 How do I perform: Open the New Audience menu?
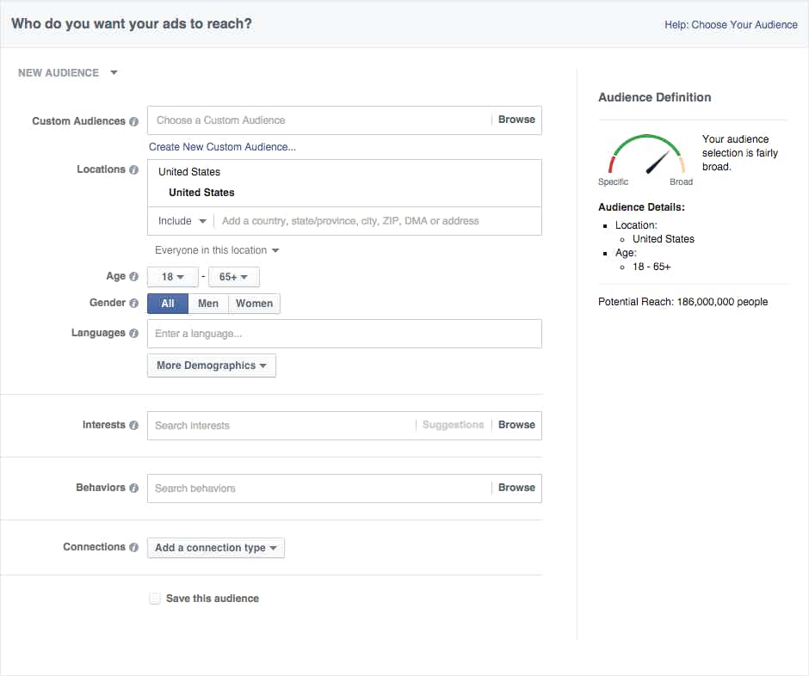[67, 73]
